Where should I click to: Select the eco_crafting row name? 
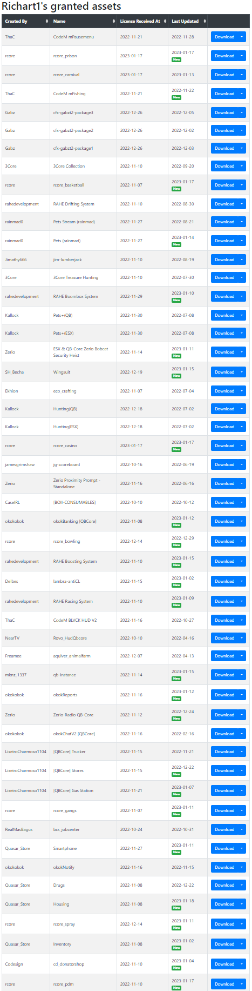(x=65, y=391)
